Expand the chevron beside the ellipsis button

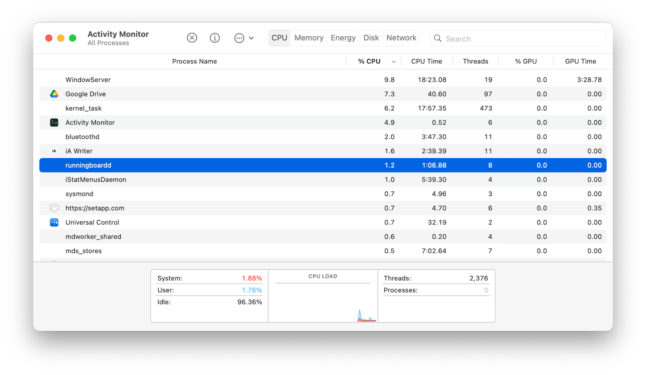point(251,38)
